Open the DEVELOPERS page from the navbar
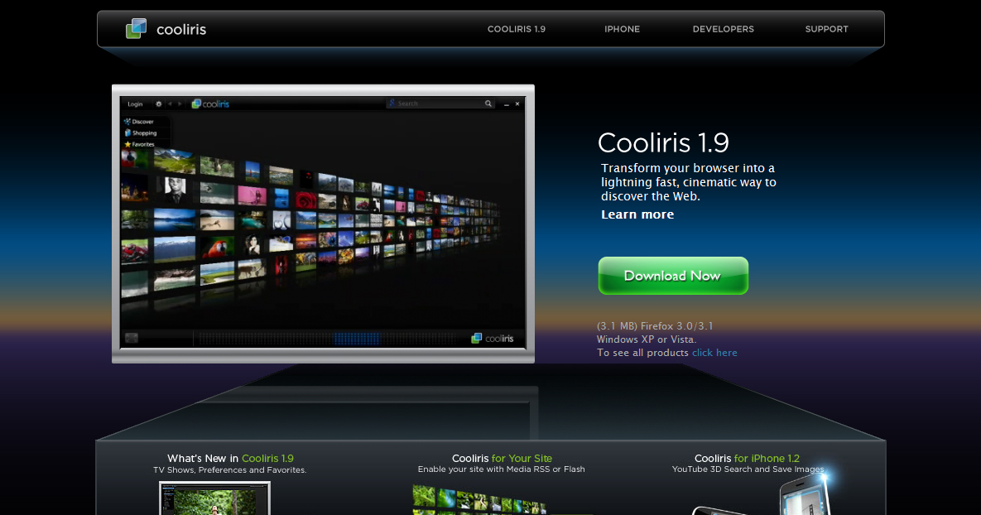This screenshot has height=515, width=981. click(723, 29)
